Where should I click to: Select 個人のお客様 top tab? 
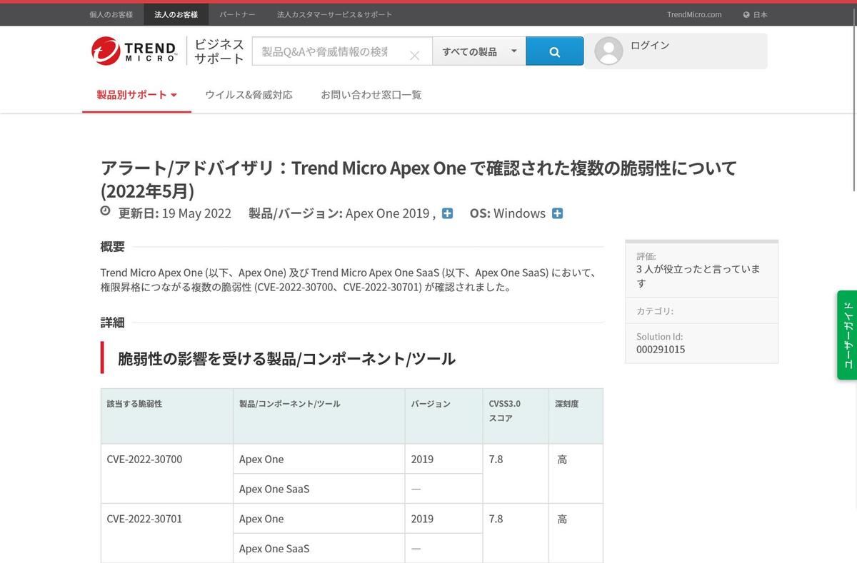click(111, 14)
